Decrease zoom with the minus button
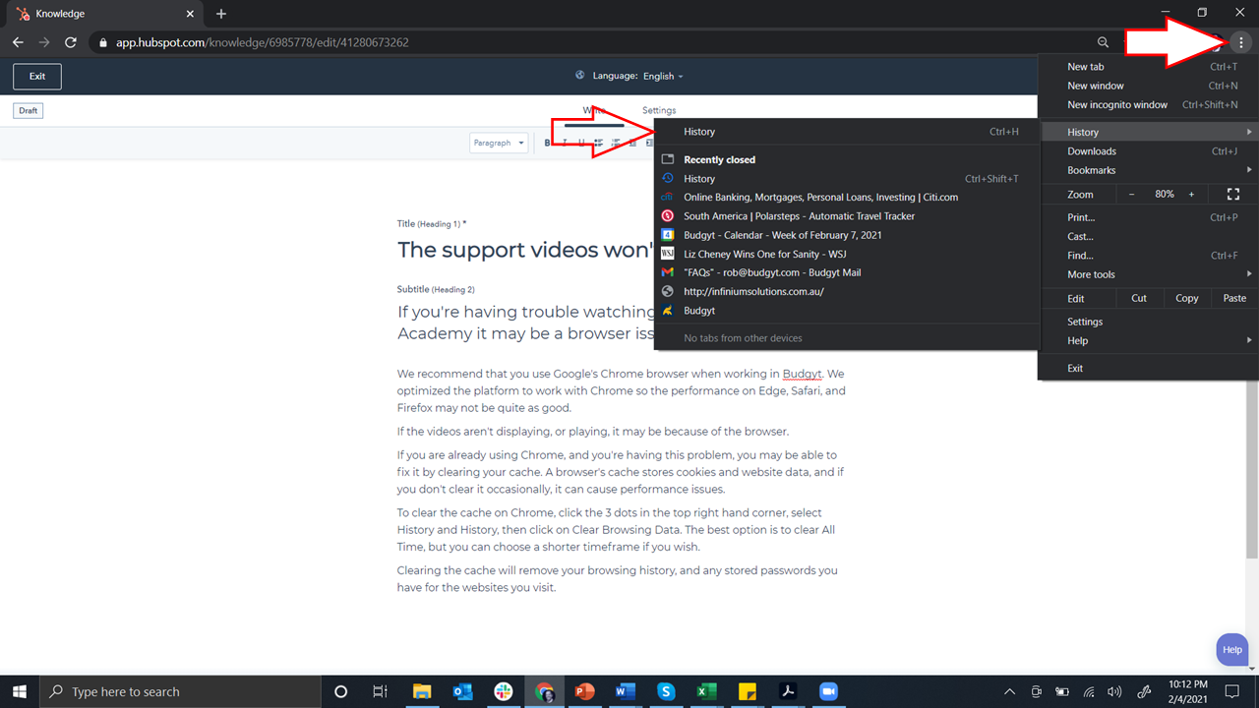 [1131, 195]
